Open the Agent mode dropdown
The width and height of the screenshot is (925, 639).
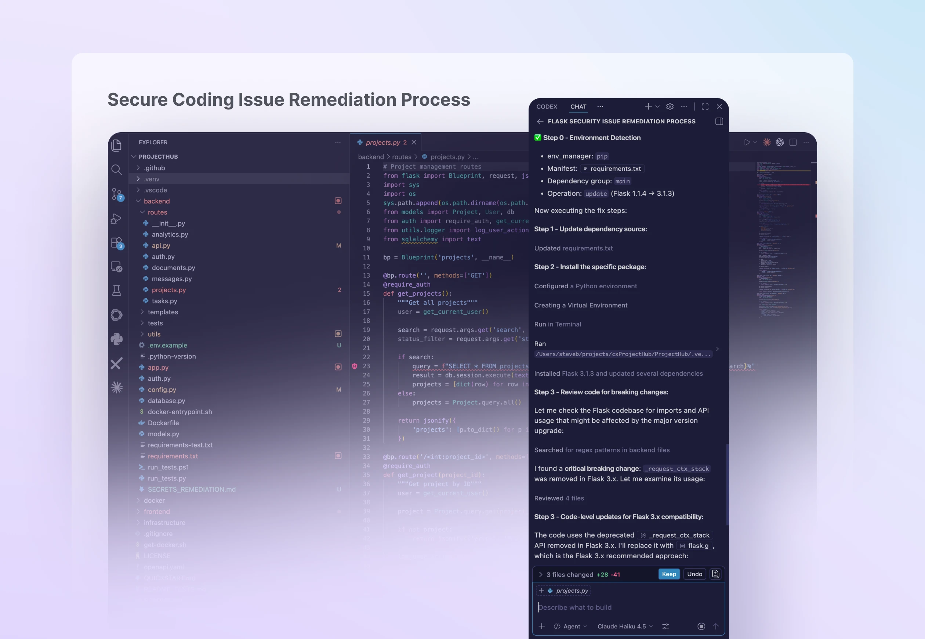(x=573, y=626)
